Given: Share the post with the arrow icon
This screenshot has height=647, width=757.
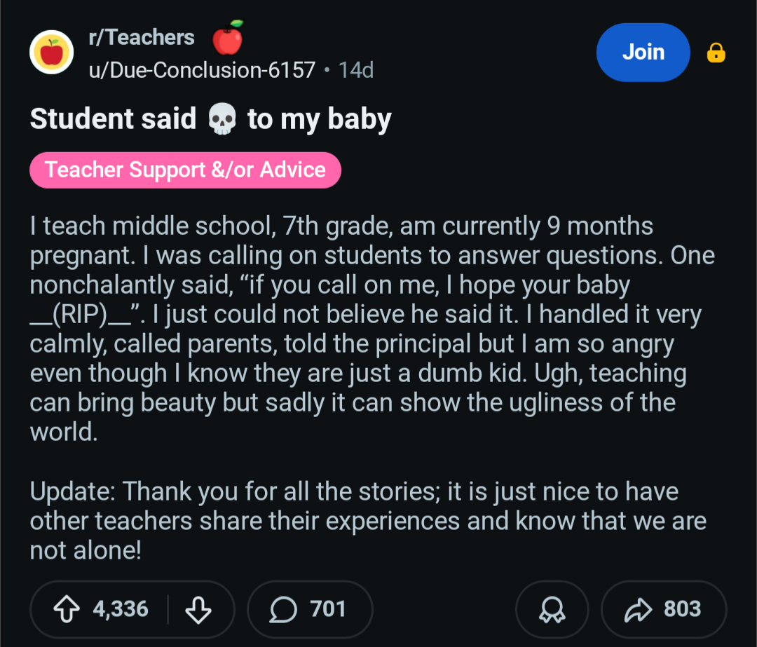Looking at the screenshot, I should 636,609.
